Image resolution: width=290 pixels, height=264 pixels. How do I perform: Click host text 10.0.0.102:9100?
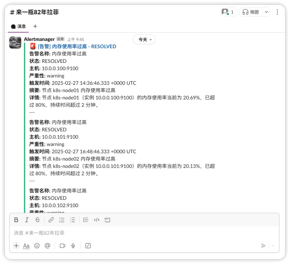[x=60, y=205]
